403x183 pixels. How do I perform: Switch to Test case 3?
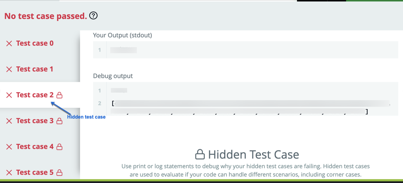click(35, 121)
